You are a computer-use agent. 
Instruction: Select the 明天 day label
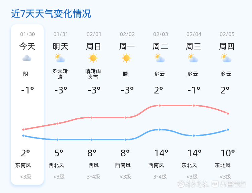click(60, 46)
